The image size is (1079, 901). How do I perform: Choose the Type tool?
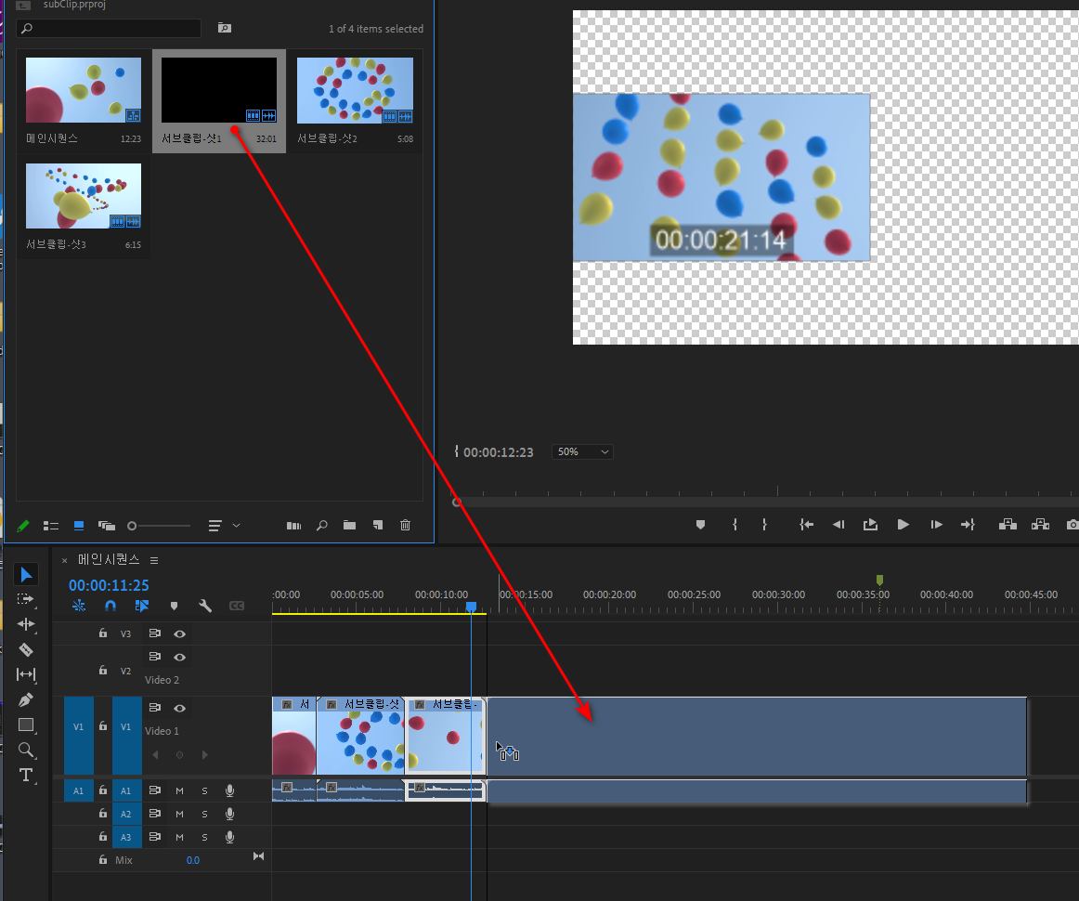tap(26, 775)
